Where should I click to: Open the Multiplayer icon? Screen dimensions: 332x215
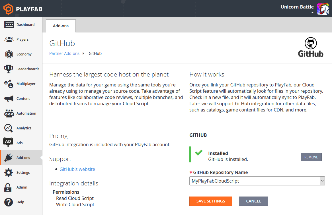click(x=9, y=84)
